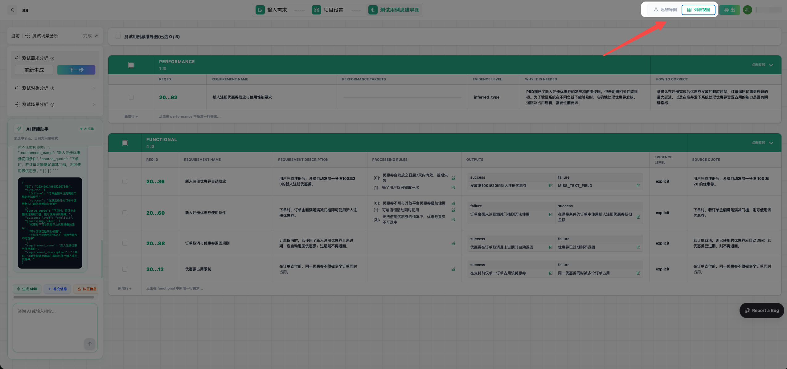Open the 项目设置 step tab
787x369 pixels.
click(x=328, y=10)
